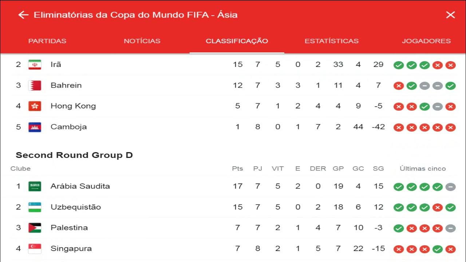466x262 pixels.
Task: Close the standings panel with the X
Action: 450,15
